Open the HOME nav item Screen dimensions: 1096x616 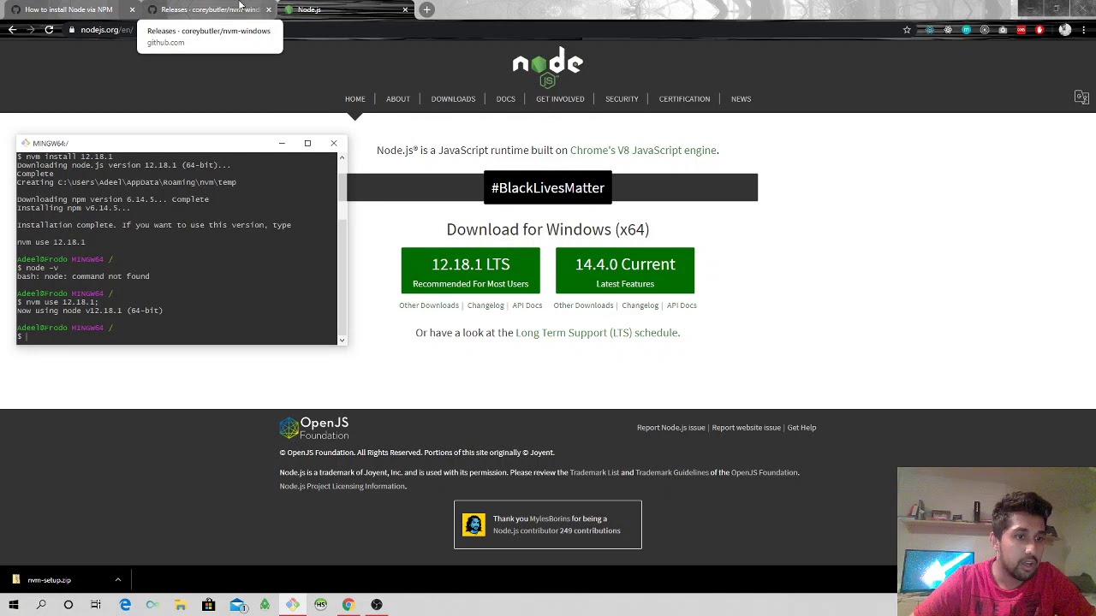point(354,98)
